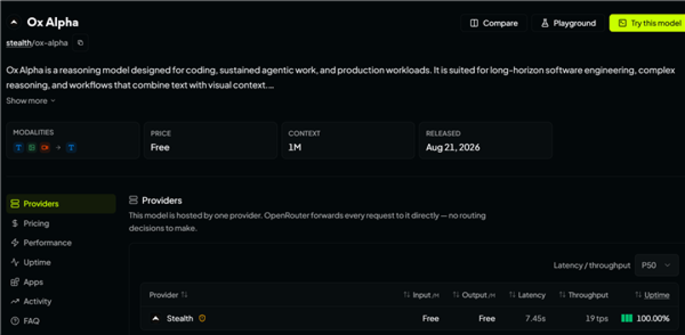Image resolution: width=685 pixels, height=335 pixels.
Task: Click the green uptime bars indicator
Action: click(627, 319)
